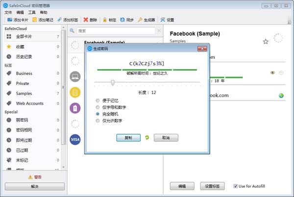The image size is (294, 197).
Task: Click the purple clipboard card icon
Action: coord(75,108)
